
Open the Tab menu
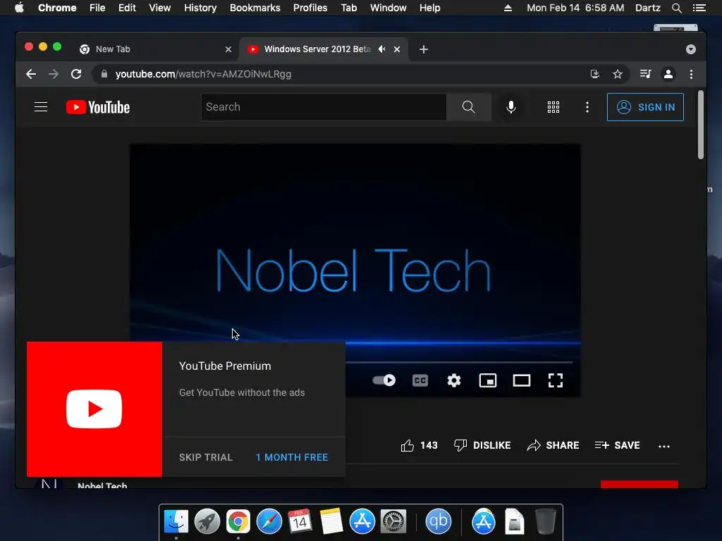(x=348, y=8)
